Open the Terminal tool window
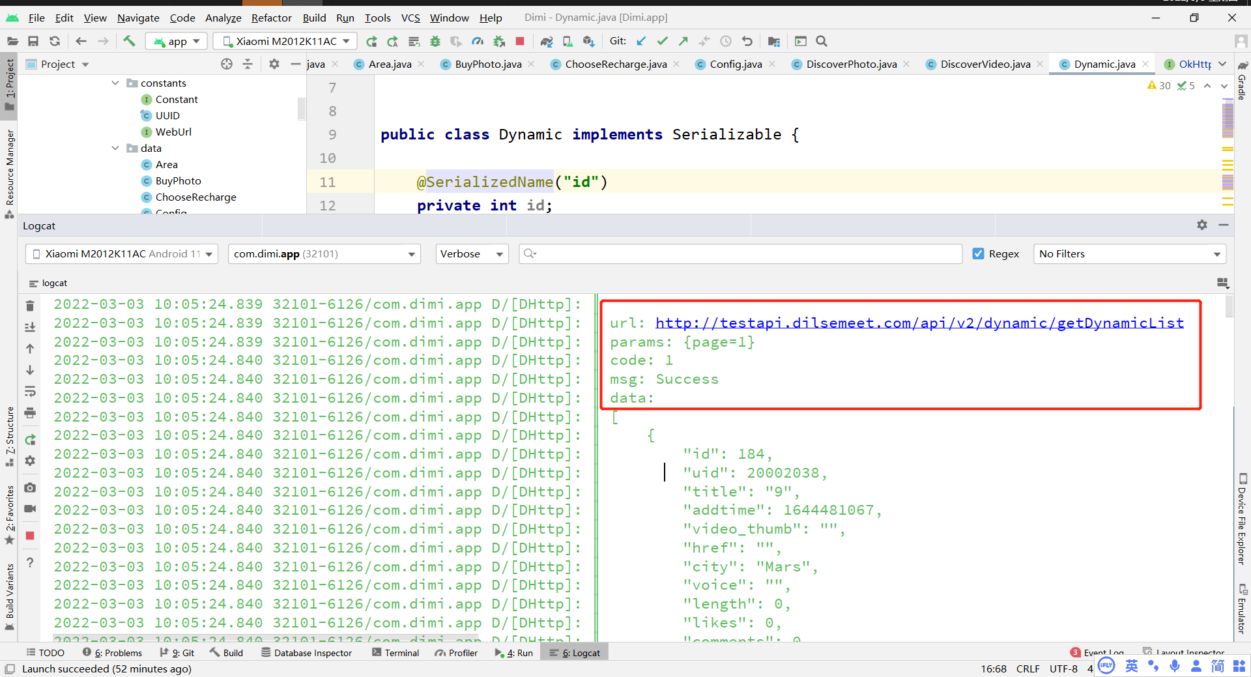The image size is (1251, 677). pyautogui.click(x=395, y=652)
